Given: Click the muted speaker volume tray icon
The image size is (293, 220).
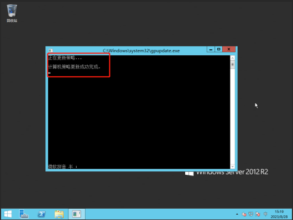Looking at the screenshot, I should 244,214.
